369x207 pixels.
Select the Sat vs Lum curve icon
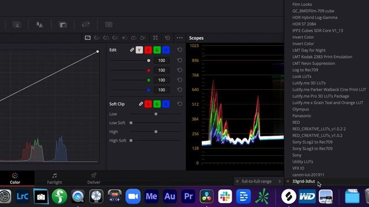[x=142, y=38]
